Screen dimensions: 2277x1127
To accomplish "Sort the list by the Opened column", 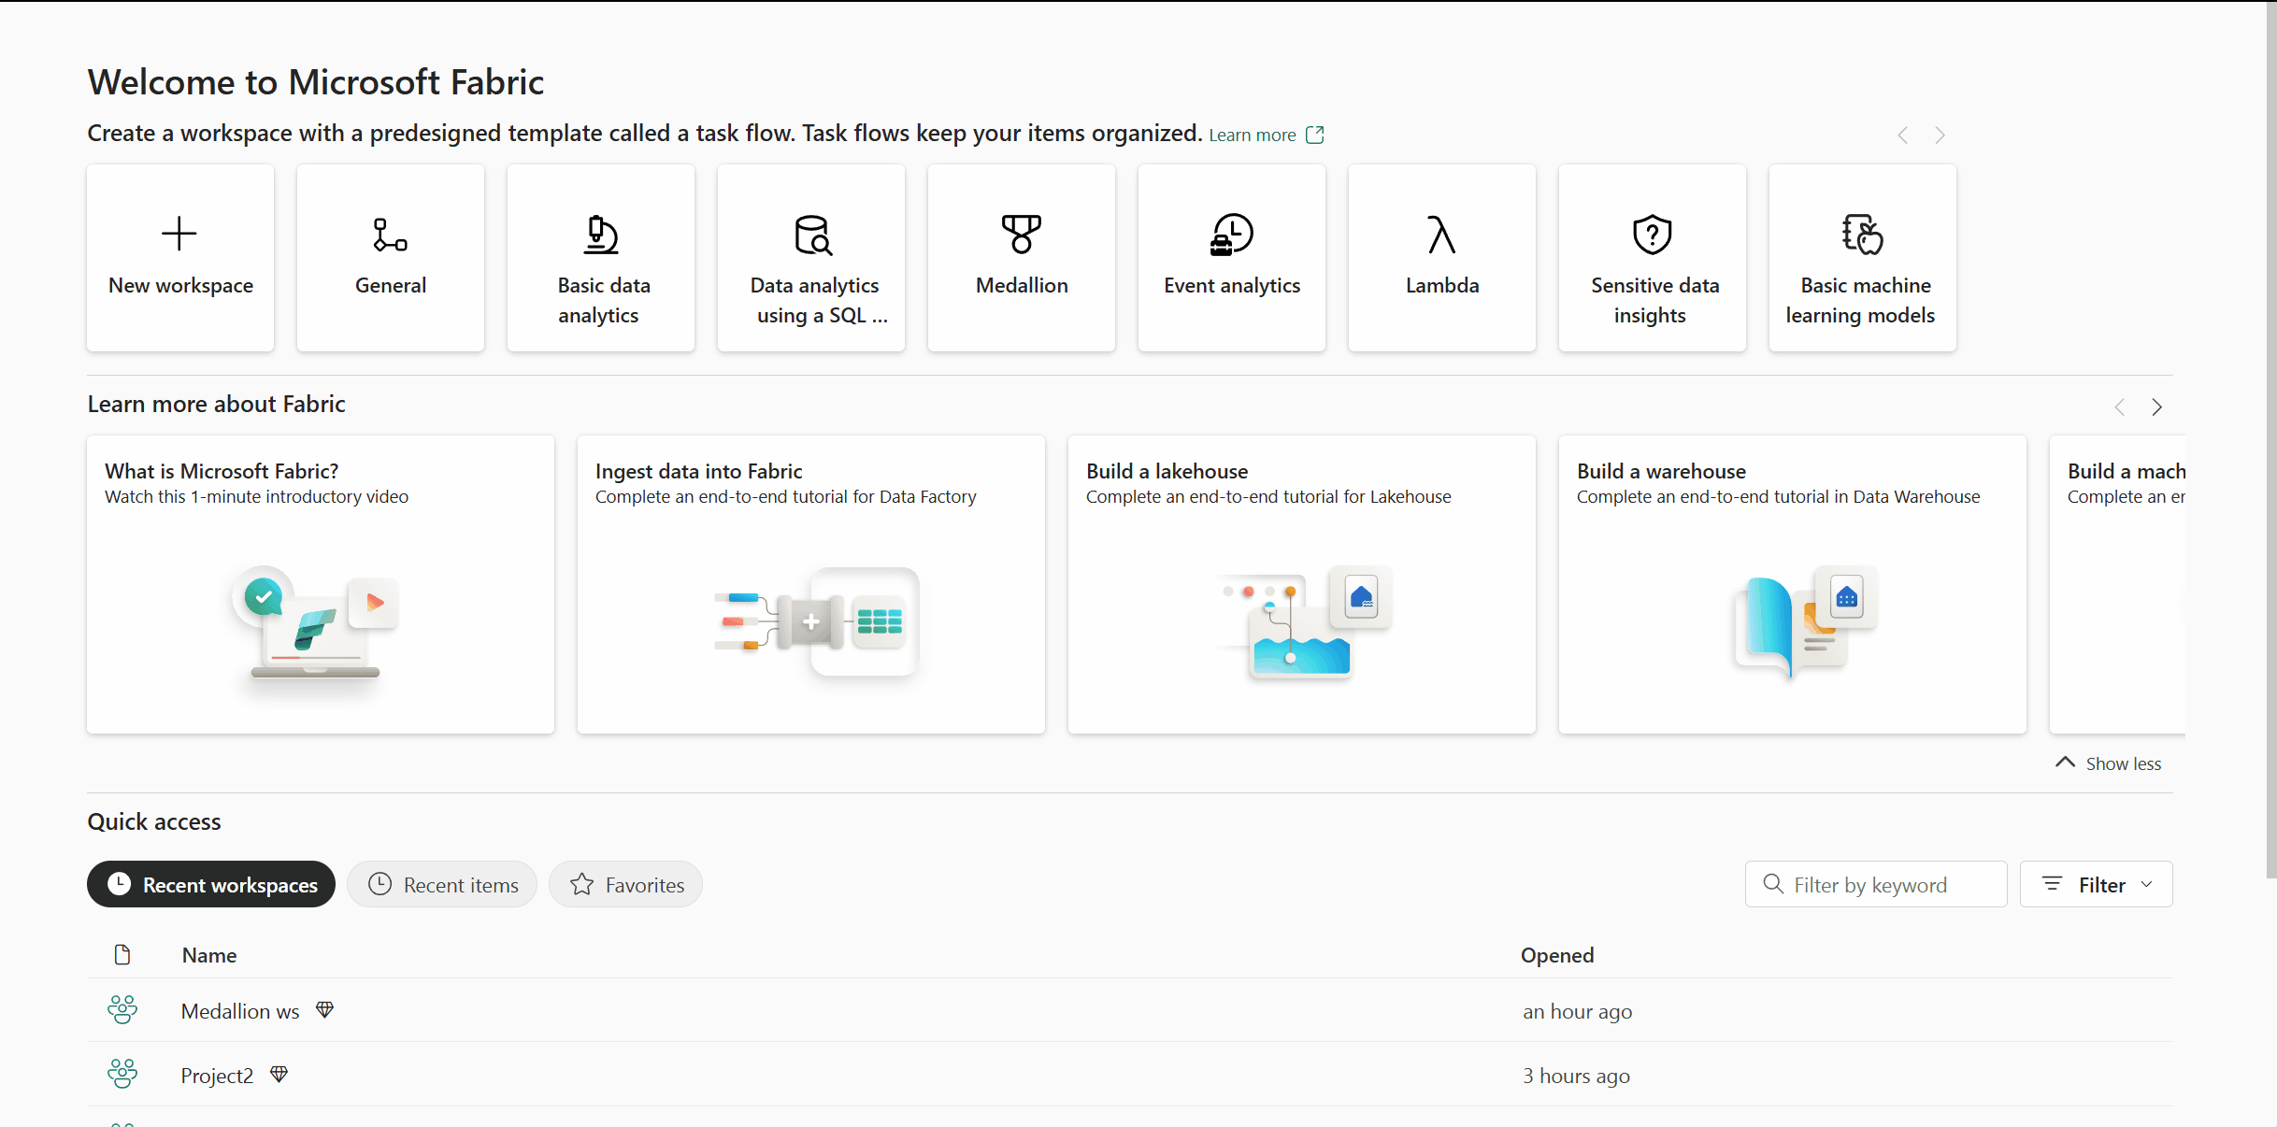I will pyautogui.click(x=1556, y=955).
